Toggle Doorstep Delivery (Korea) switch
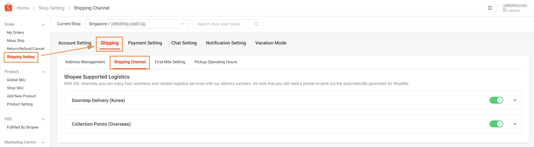The image size is (534, 147). point(496,100)
